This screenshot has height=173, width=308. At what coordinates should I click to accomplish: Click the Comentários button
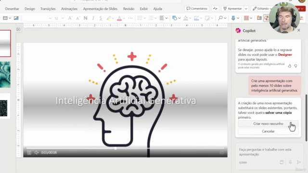coord(197,9)
